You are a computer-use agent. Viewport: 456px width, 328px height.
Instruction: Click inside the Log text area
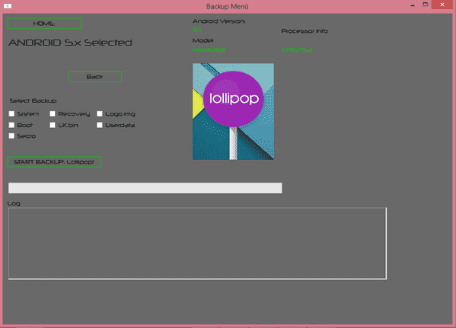click(x=197, y=244)
